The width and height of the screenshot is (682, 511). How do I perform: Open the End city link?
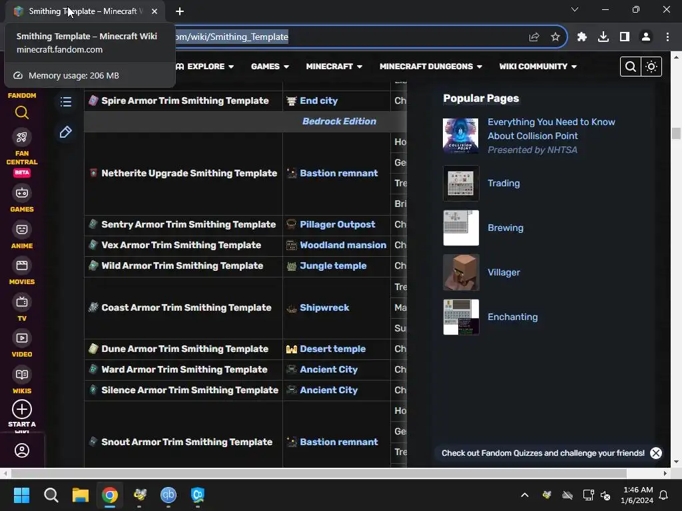pyautogui.click(x=318, y=101)
